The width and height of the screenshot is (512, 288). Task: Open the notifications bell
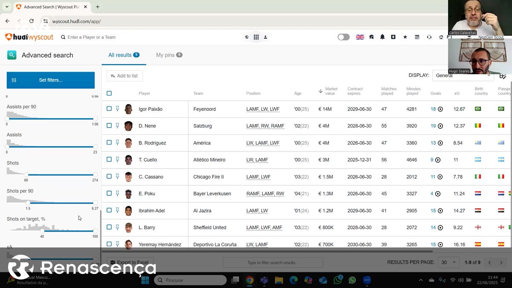click(x=382, y=37)
